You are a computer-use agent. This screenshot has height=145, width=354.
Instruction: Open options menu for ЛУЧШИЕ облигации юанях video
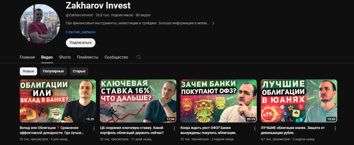[335, 128]
